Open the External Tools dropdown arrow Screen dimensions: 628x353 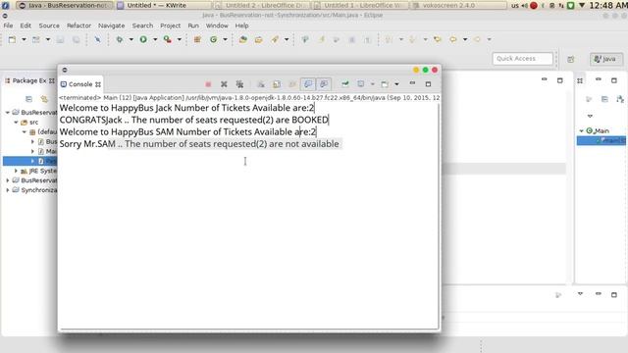tap(179, 39)
